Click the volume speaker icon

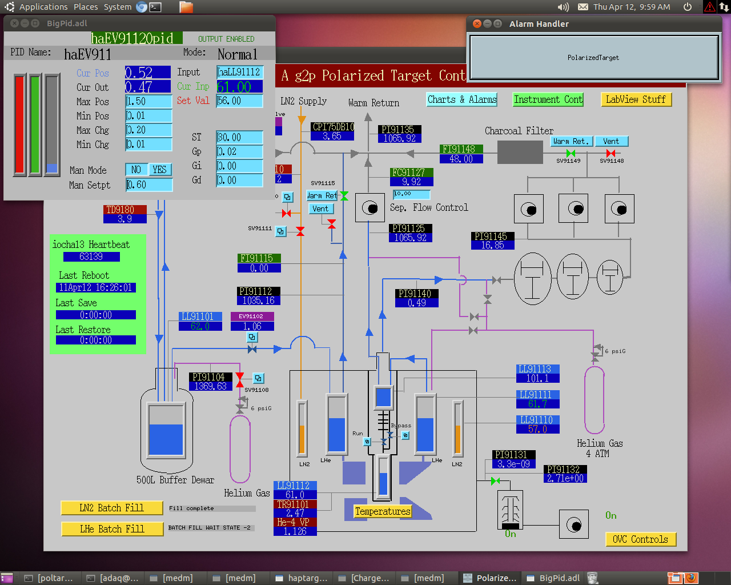(563, 7)
